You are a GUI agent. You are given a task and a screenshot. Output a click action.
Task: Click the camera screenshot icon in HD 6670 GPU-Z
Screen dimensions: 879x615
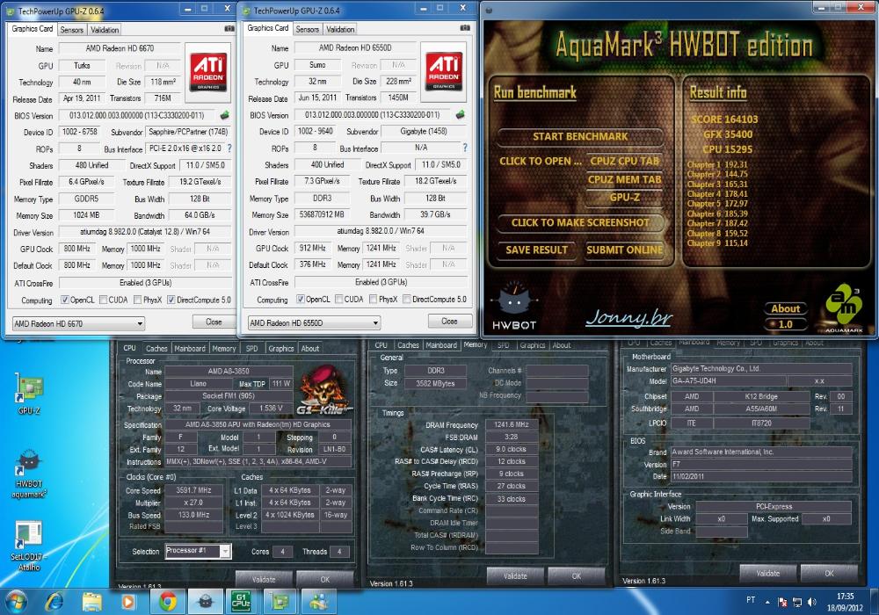[229, 29]
